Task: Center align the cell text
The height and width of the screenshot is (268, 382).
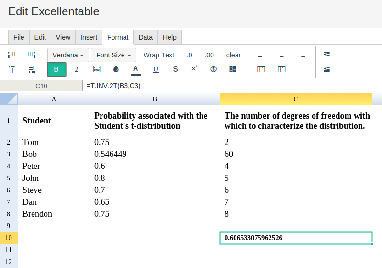Action: pos(281,55)
